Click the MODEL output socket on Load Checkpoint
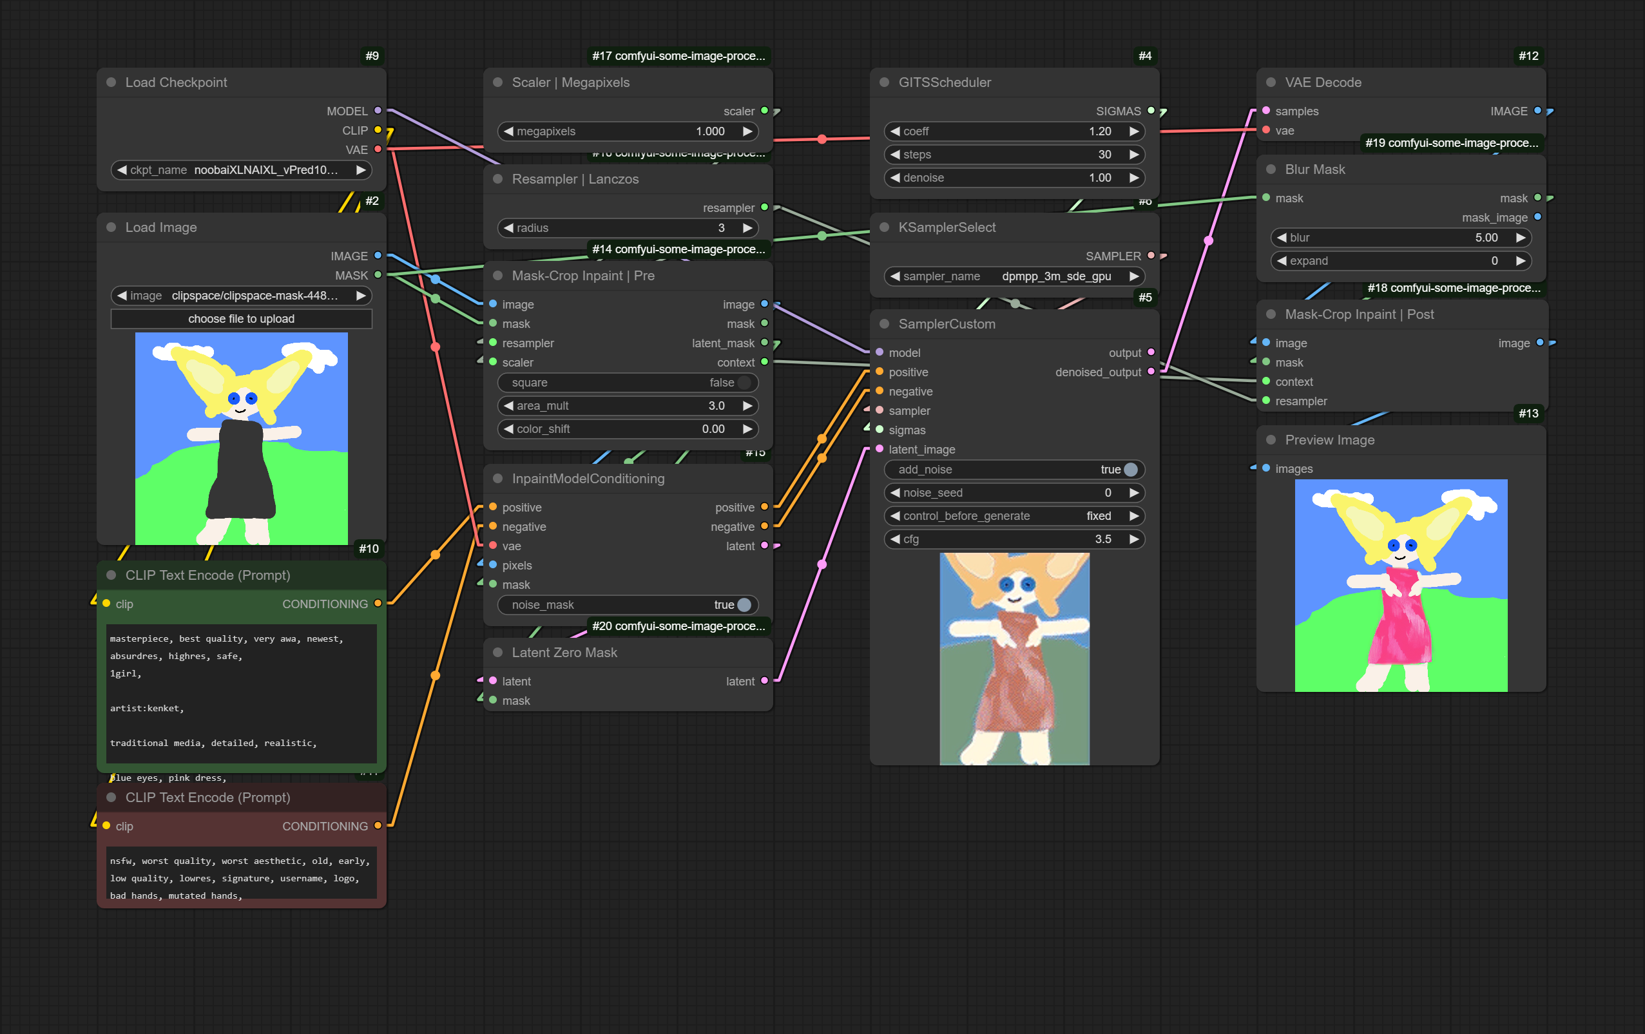 click(x=378, y=110)
